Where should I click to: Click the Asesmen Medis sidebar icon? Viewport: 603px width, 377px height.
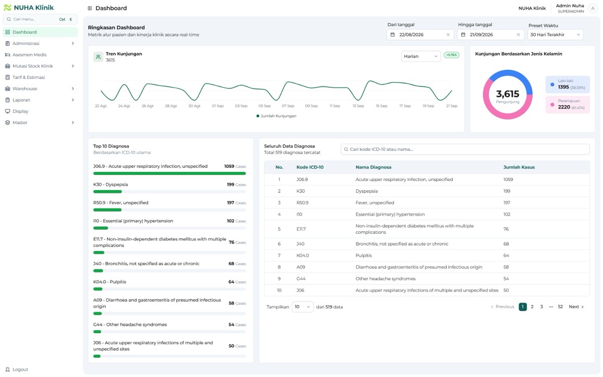click(x=8, y=55)
